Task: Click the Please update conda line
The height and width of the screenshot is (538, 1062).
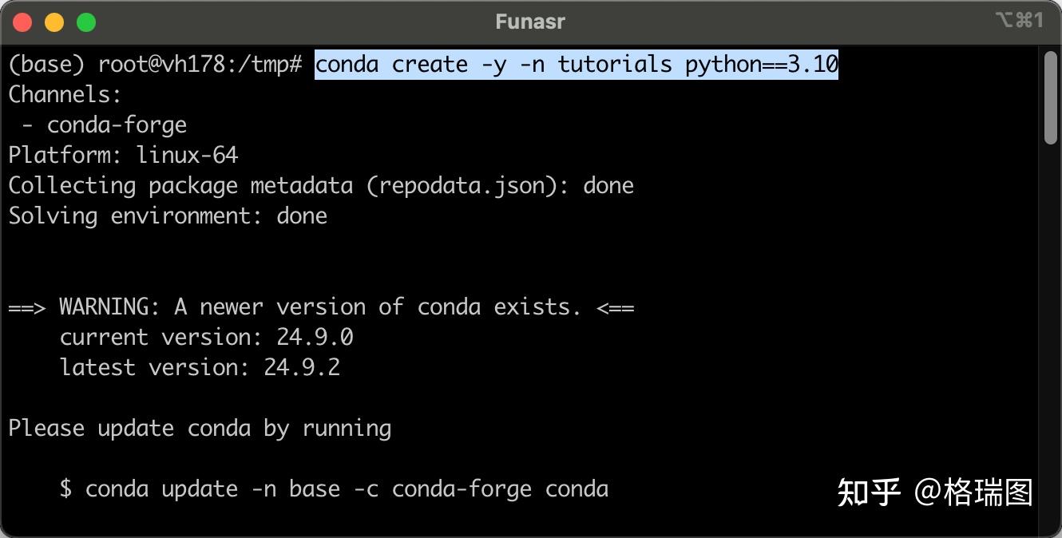Action: [x=200, y=429]
